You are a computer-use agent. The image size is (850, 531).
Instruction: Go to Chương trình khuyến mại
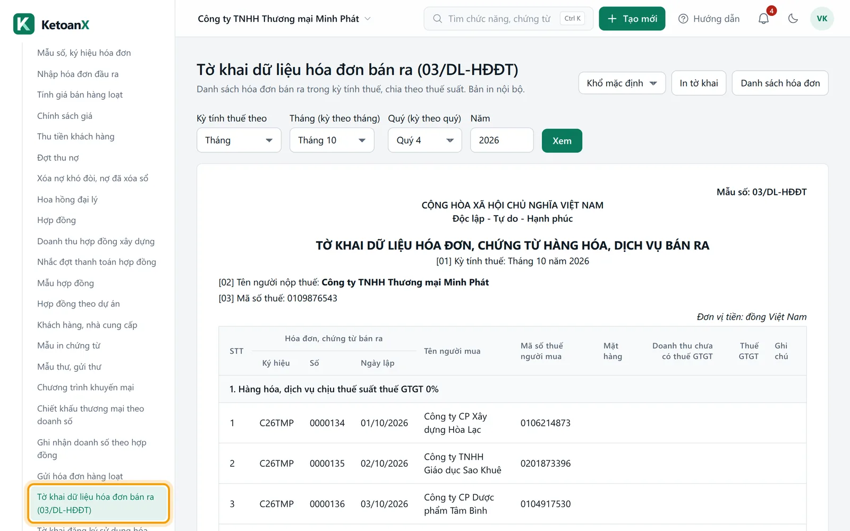86,388
